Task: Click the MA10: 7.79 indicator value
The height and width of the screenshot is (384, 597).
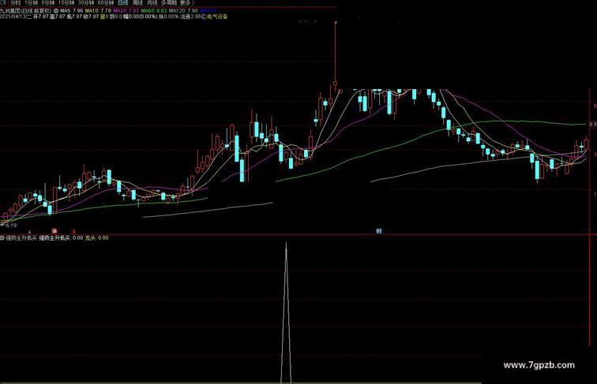Action: coord(98,11)
